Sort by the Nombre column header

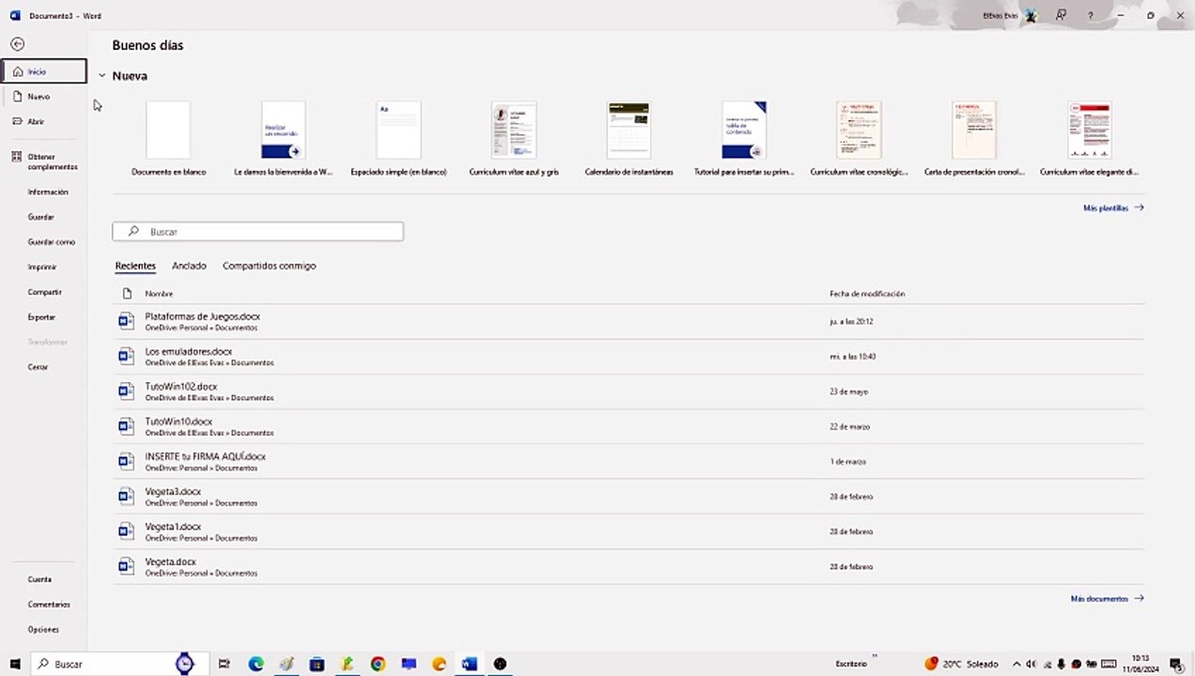pos(159,294)
